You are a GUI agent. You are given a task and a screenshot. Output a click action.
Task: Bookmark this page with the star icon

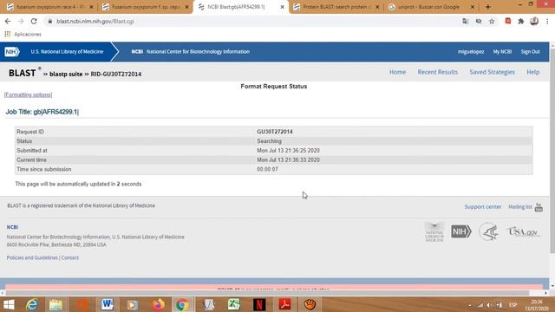492,21
